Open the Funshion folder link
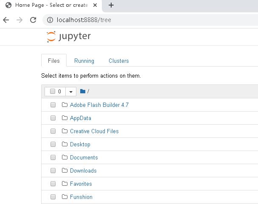258x204 pixels. coord(81,197)
